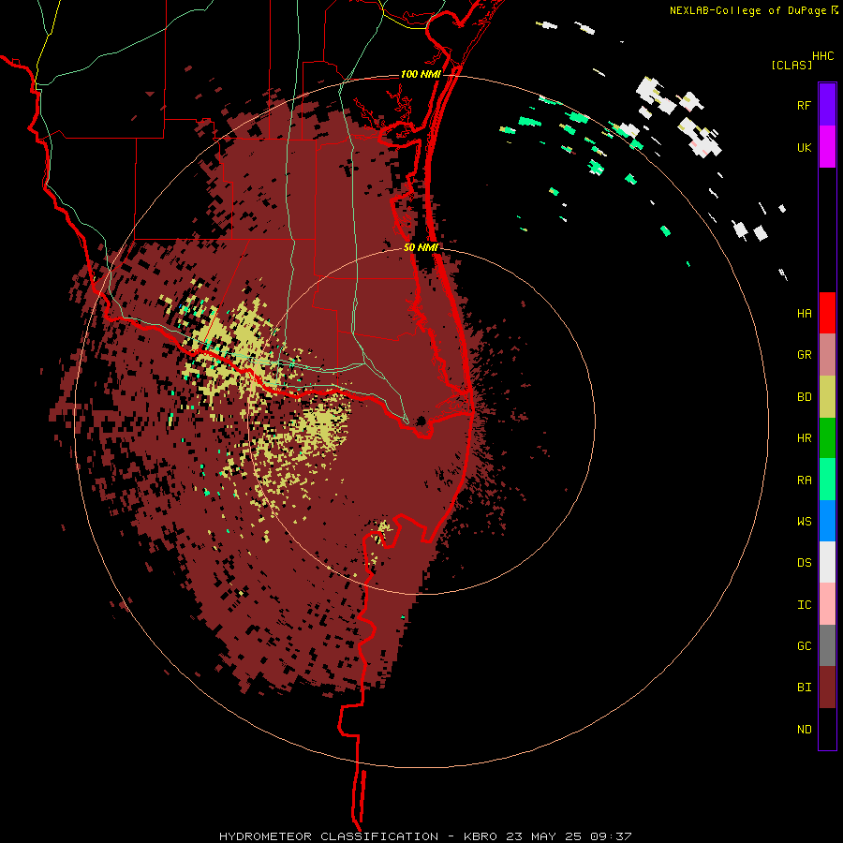
Task: Pick the RA light green legend swatch
Action: 827,480
